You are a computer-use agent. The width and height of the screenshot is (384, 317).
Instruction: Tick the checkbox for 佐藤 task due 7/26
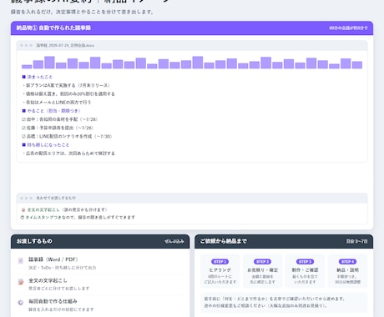(x=23, y=128)
